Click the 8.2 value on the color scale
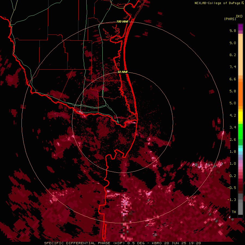The height and width of the screenshot is (245, 245). [x=233, y=55]
